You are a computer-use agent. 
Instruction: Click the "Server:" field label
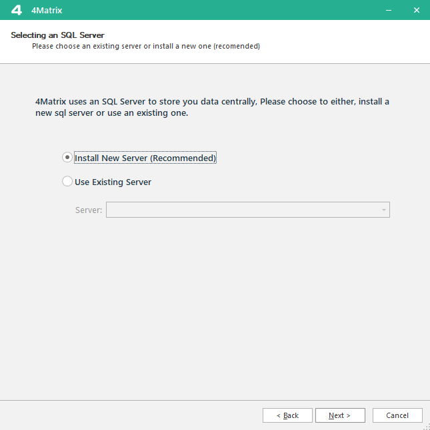click(x=89, y=210)
